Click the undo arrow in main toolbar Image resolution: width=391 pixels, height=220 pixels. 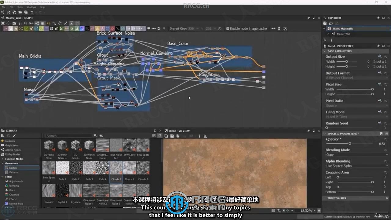pos(32,12)
